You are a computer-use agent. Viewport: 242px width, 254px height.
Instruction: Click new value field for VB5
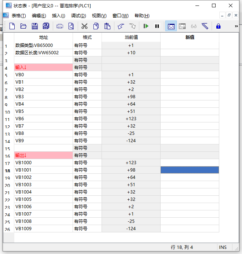coord(190,111)
